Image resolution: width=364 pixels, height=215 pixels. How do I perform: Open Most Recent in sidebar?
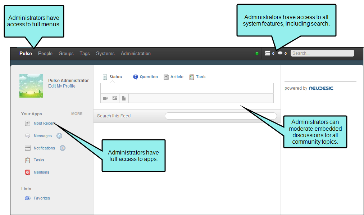(x=44, y=123)
